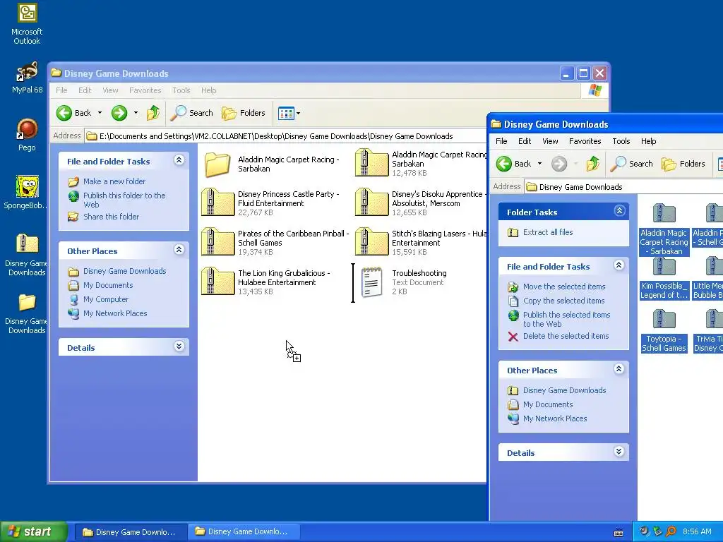Open Favorites menu in front window

click(585, 141)
